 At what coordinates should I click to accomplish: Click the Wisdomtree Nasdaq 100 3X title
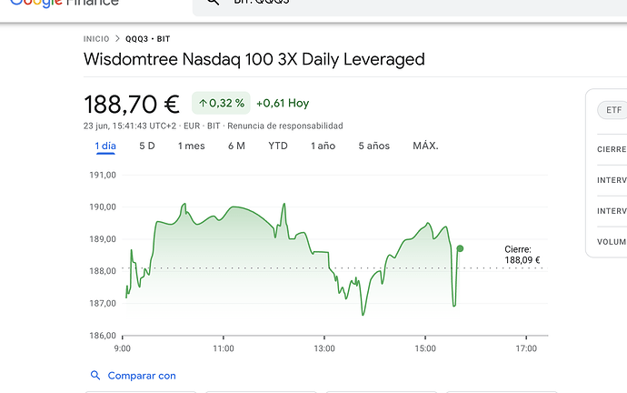254,59
